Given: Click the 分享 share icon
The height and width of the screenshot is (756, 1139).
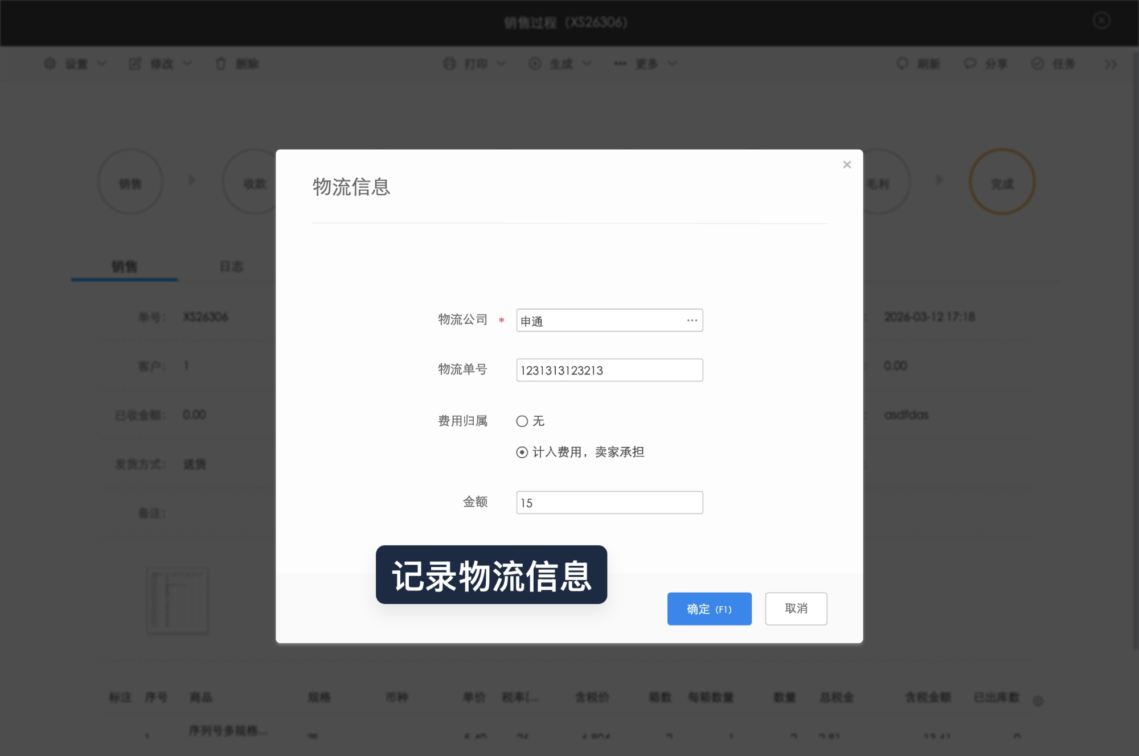Looking at the screenshot, I should 969,64.
